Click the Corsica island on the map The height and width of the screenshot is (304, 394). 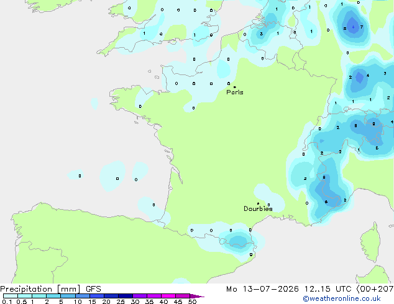coord(371,242)
